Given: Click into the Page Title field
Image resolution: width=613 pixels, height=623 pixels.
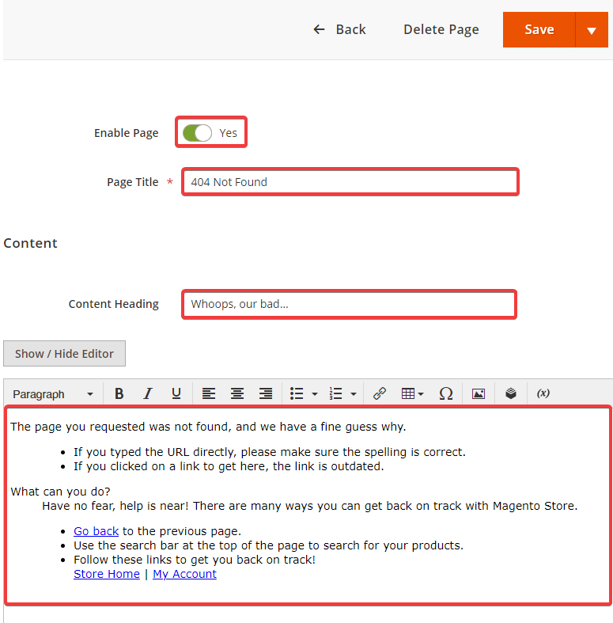Looking at the screenshot, I should click(x=350, y=182).
